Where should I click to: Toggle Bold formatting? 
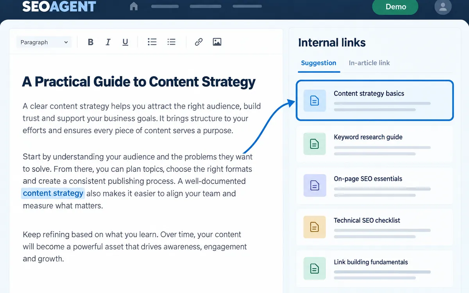coord(91,42)
